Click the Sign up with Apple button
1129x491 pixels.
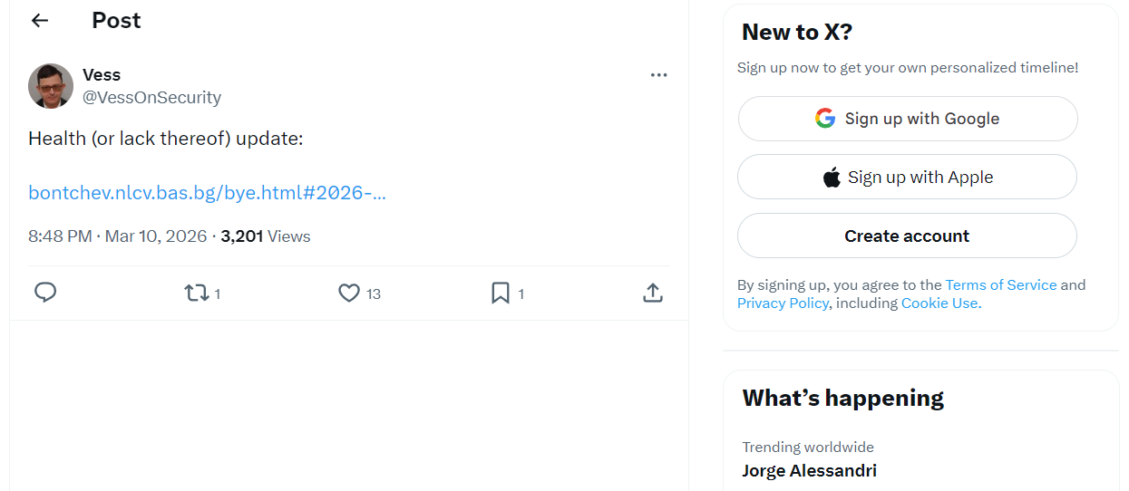907,178
